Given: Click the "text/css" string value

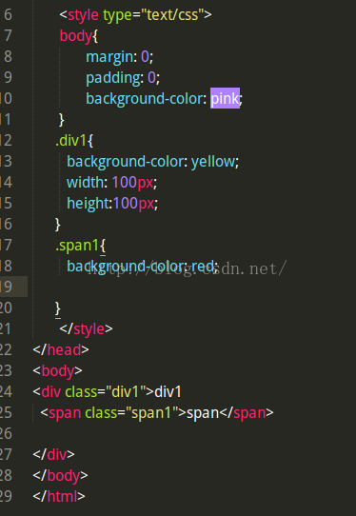Looking at the screenshot, I should 172,15.
